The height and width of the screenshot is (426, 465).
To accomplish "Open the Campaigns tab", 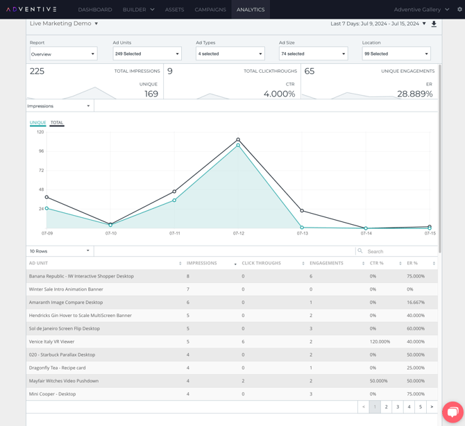I will pos(210,10).
